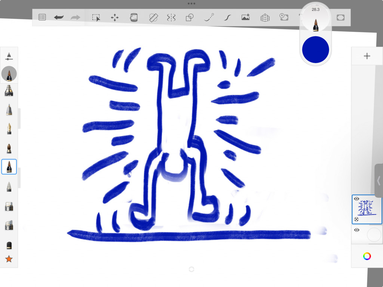Select the blue drawing layer thumbnail
This screenshot has width=383, height=287.
tap(367, 209)
